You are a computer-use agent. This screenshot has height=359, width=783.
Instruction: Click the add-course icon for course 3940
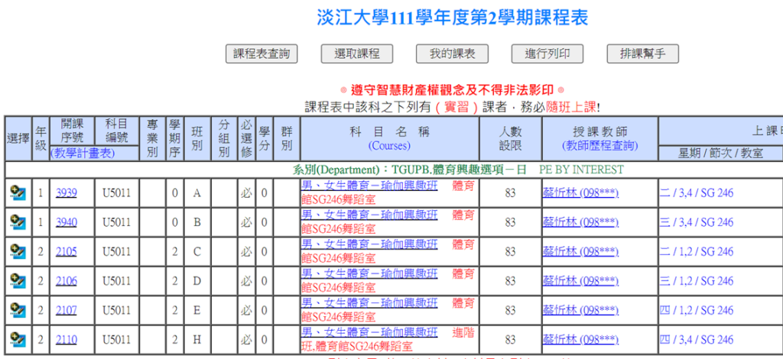point(18,222)
